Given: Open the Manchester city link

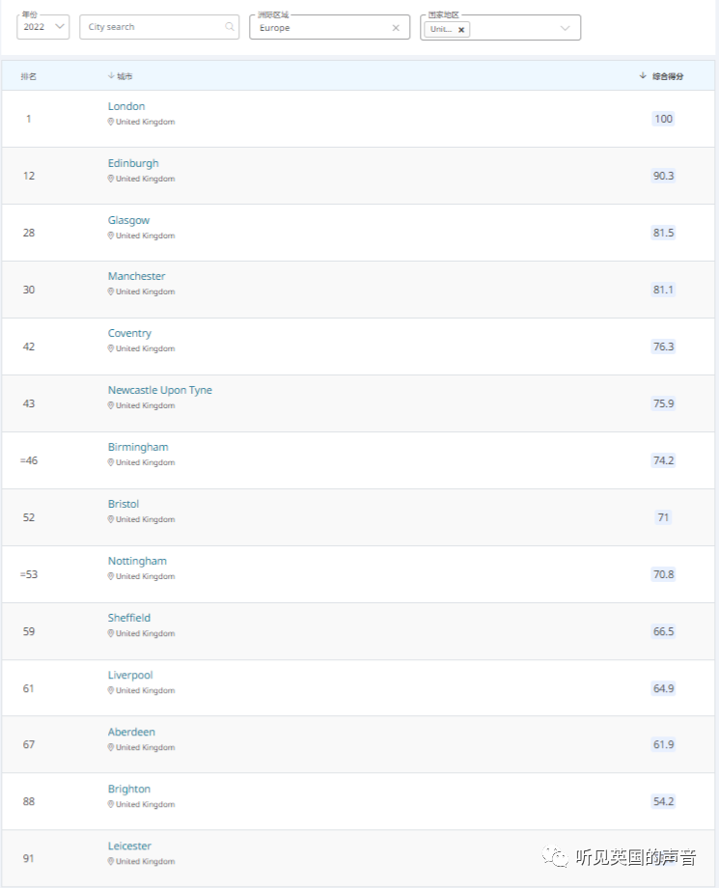Looking at the screenshot, I should click(x=136, y=276).
